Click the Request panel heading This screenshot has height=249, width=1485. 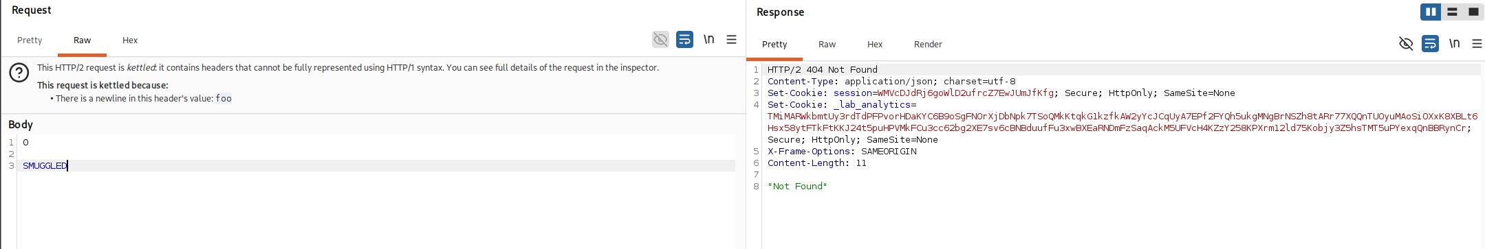click(x=32, y=10)
